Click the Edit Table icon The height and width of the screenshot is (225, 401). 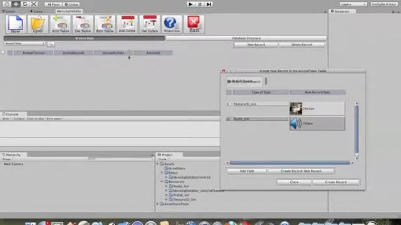105,24
